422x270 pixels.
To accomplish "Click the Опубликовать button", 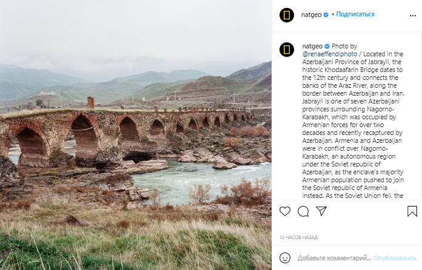I will pos(395,258).
